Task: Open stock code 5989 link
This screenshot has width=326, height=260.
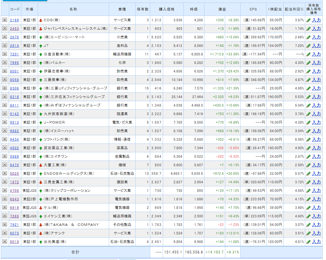Action: (x=14, y=157)
